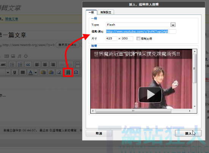Switch to the 進階設定 tab
This screenshot has height=153, width=209.
pos(105,12)
